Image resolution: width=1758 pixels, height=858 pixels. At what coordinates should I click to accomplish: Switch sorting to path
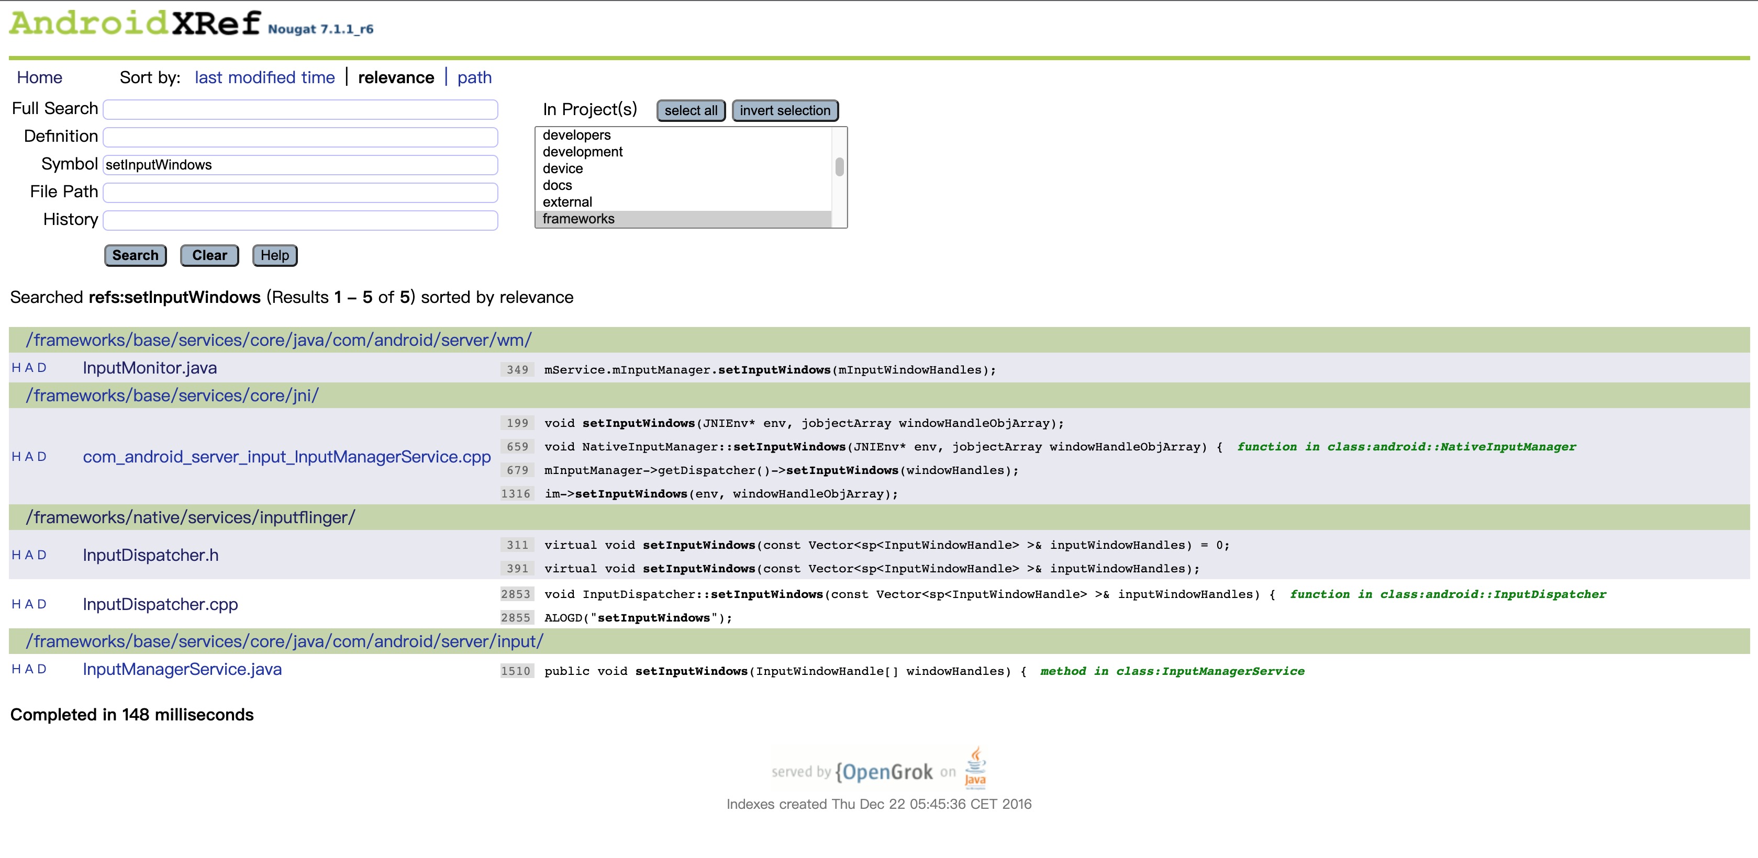point(475,77)
